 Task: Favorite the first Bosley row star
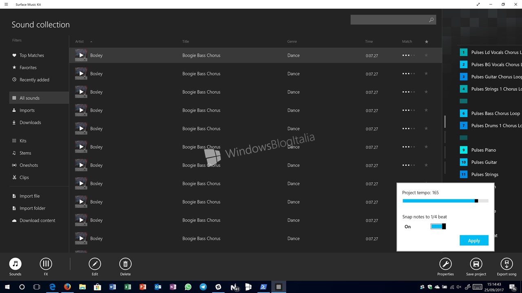[426, 55]
